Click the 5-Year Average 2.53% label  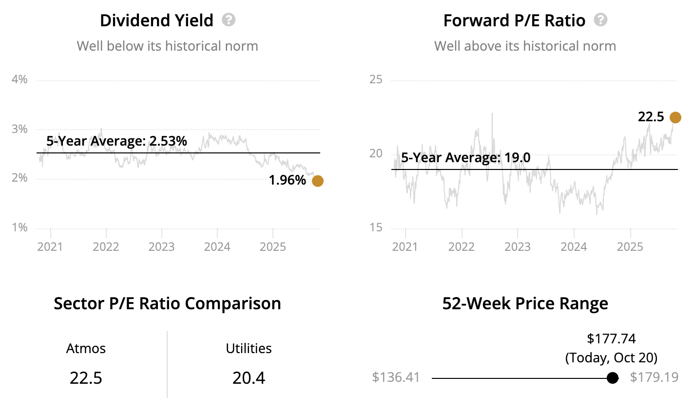[116, 141]
